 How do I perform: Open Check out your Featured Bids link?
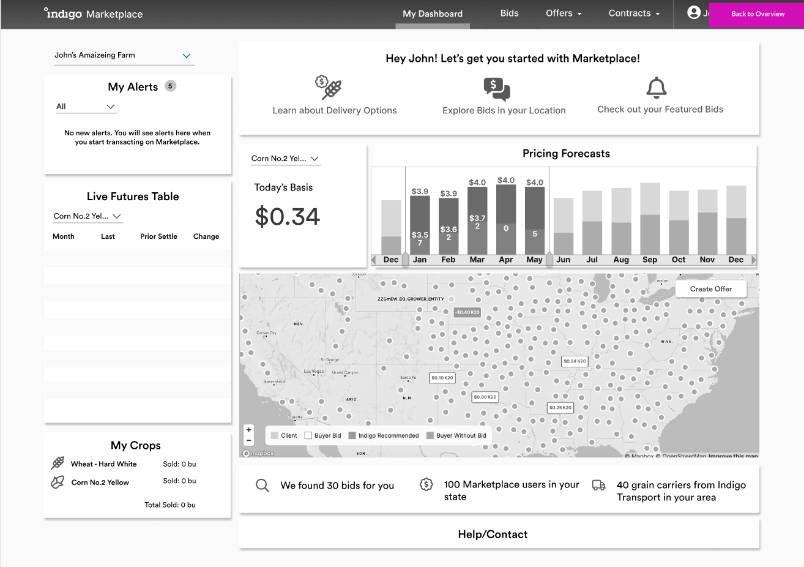[x=660, y=110]
